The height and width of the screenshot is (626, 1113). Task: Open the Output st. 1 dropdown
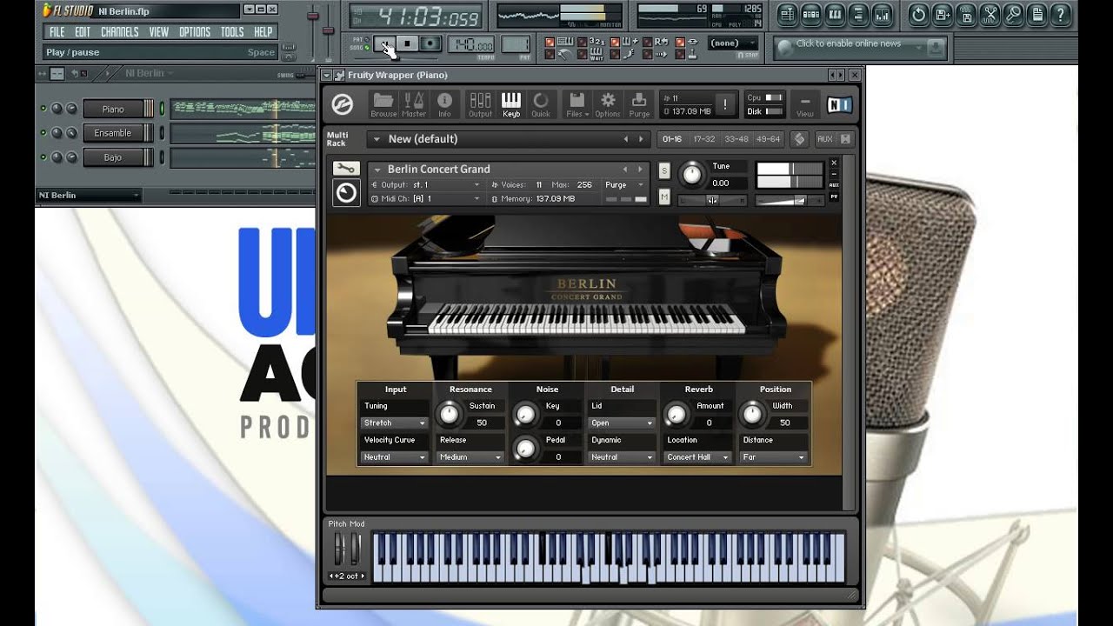426,184
